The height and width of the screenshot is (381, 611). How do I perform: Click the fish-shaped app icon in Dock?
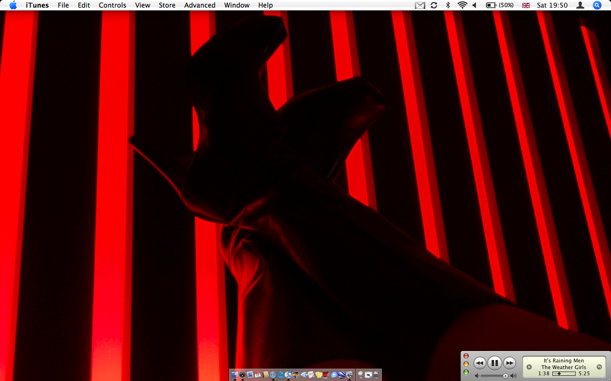tap(304, 375)
